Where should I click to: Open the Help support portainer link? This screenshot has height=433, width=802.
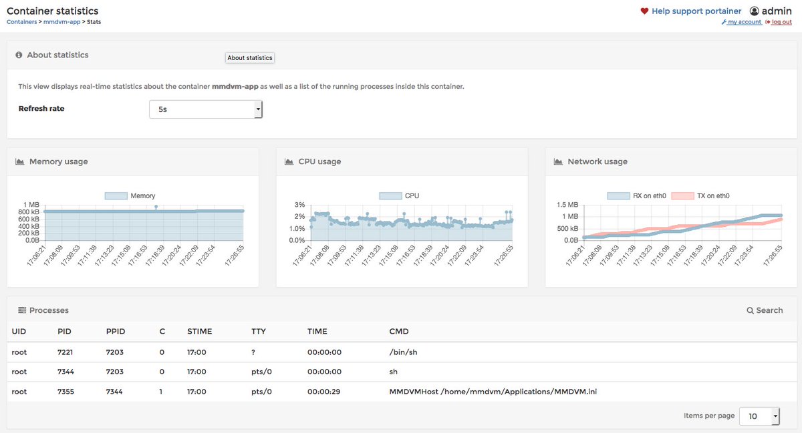pyautogui.click(x=696, y=11)
